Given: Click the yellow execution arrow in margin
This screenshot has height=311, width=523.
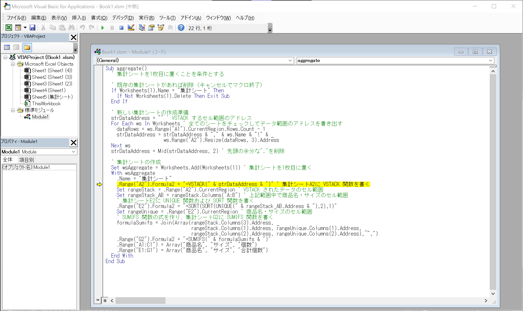Looking at the screenshot, I should (x=99, y=184).
